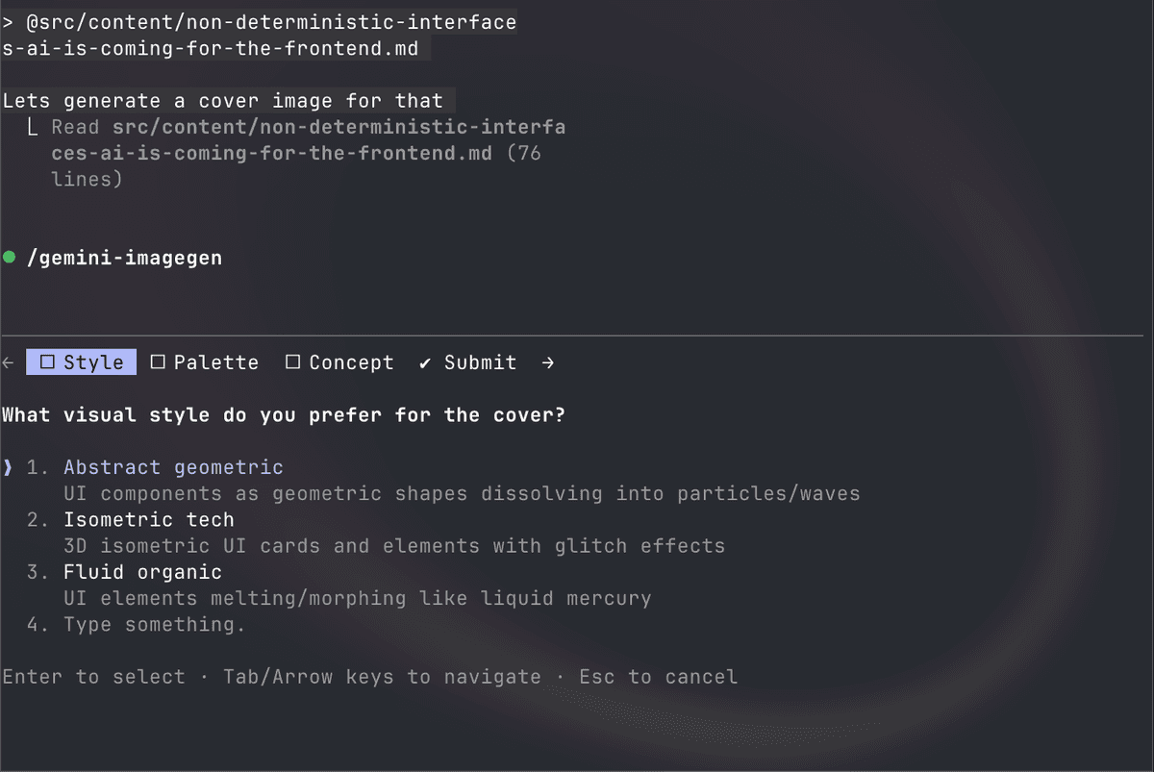The width and height of the screenshot is (1154, 772).
Task: Click the right arrow after Submit
Action: 546,362
